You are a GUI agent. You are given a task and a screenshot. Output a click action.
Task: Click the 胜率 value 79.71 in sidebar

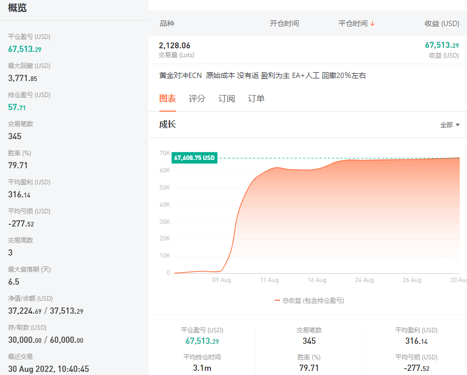click(x=18, y=165)
